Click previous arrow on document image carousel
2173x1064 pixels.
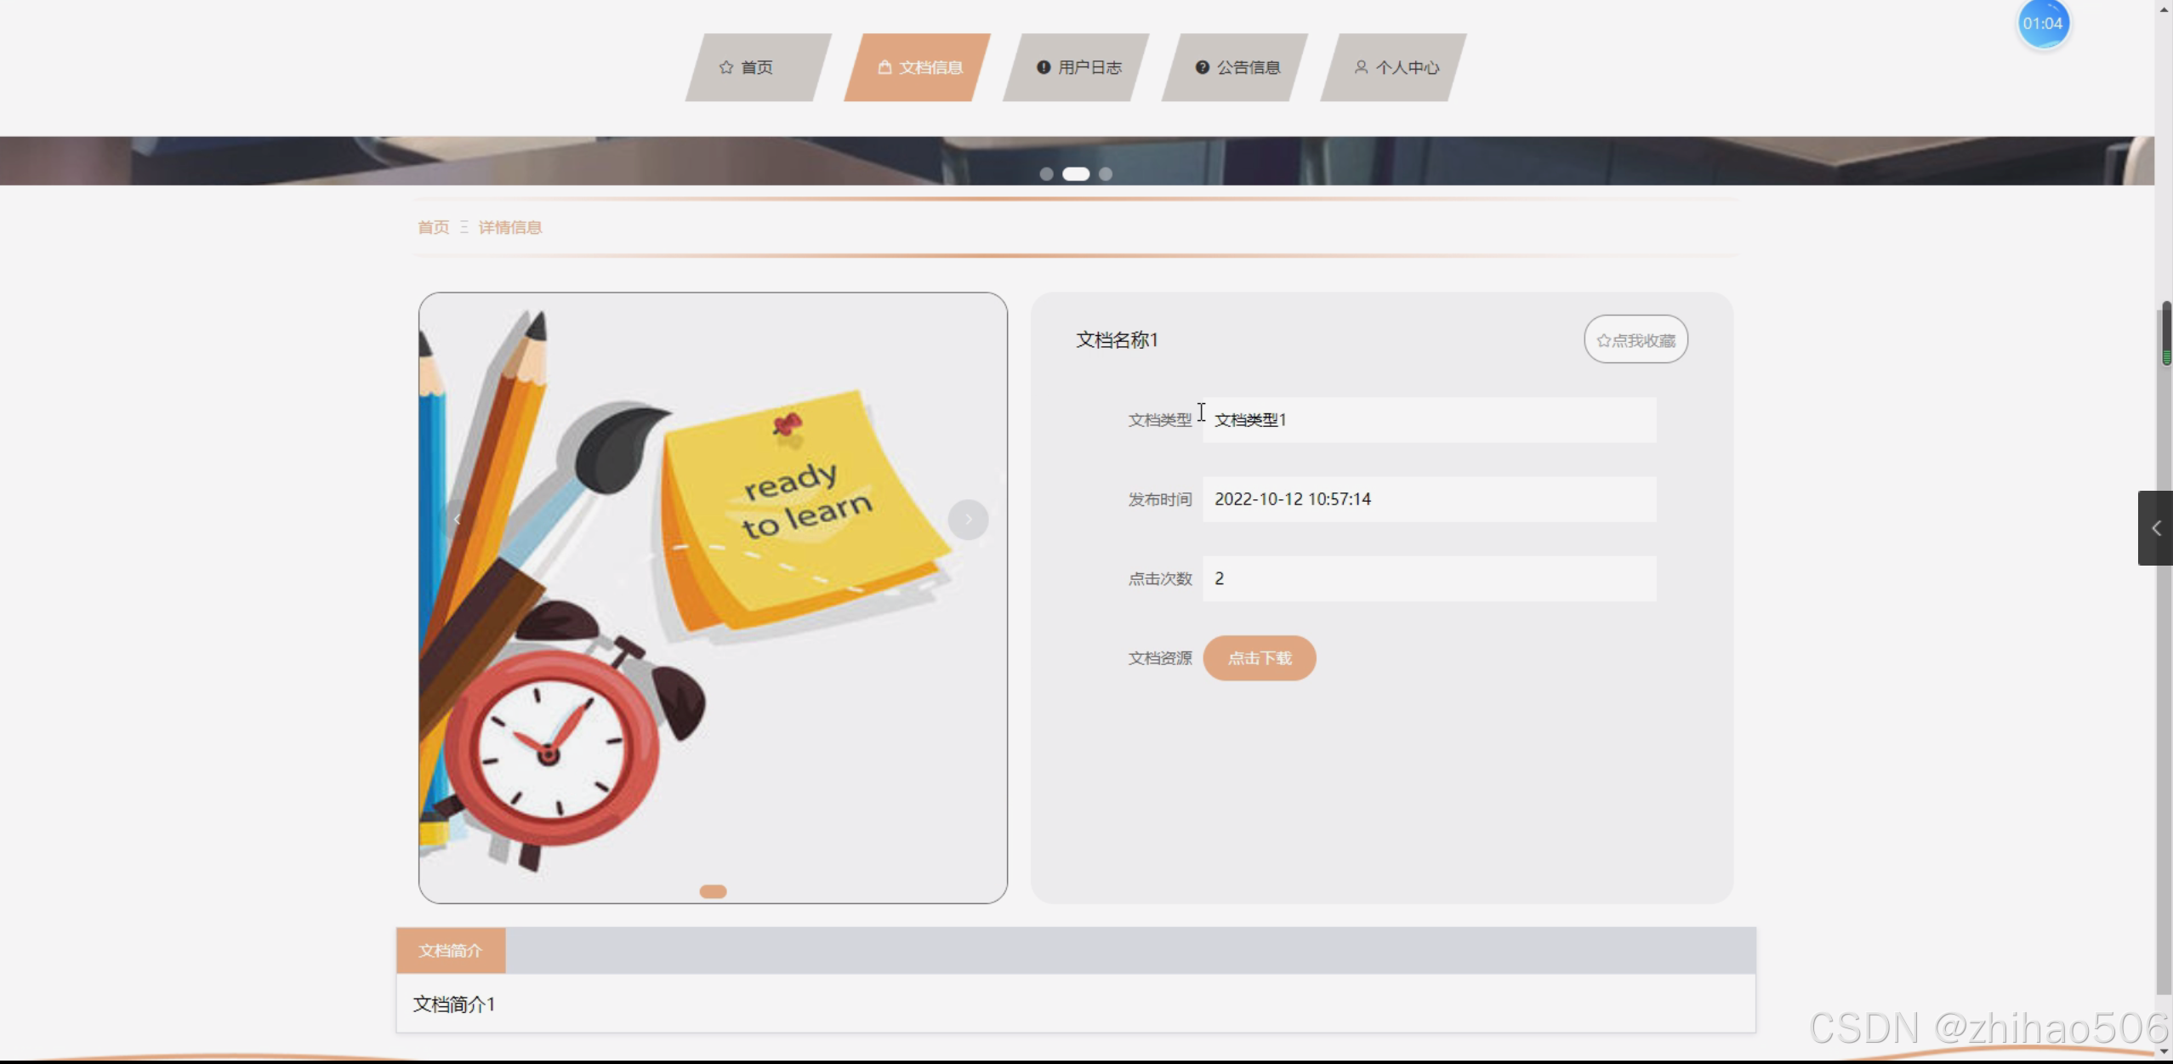(x=458, y=519)
